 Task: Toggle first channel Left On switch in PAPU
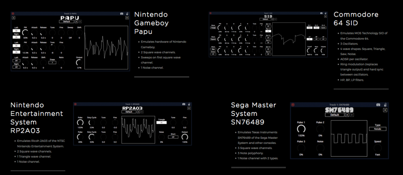pyautogui.click(x=17, y=31)
